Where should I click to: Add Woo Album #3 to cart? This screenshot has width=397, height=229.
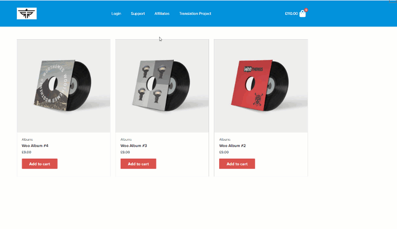138,164
